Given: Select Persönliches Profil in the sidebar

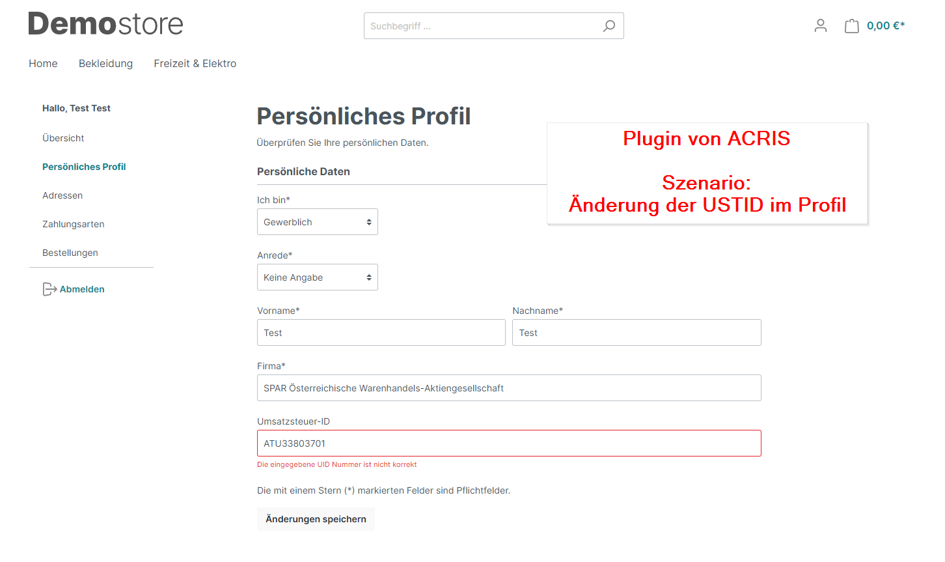Looking at the screenshot, I should click(84, 167).
